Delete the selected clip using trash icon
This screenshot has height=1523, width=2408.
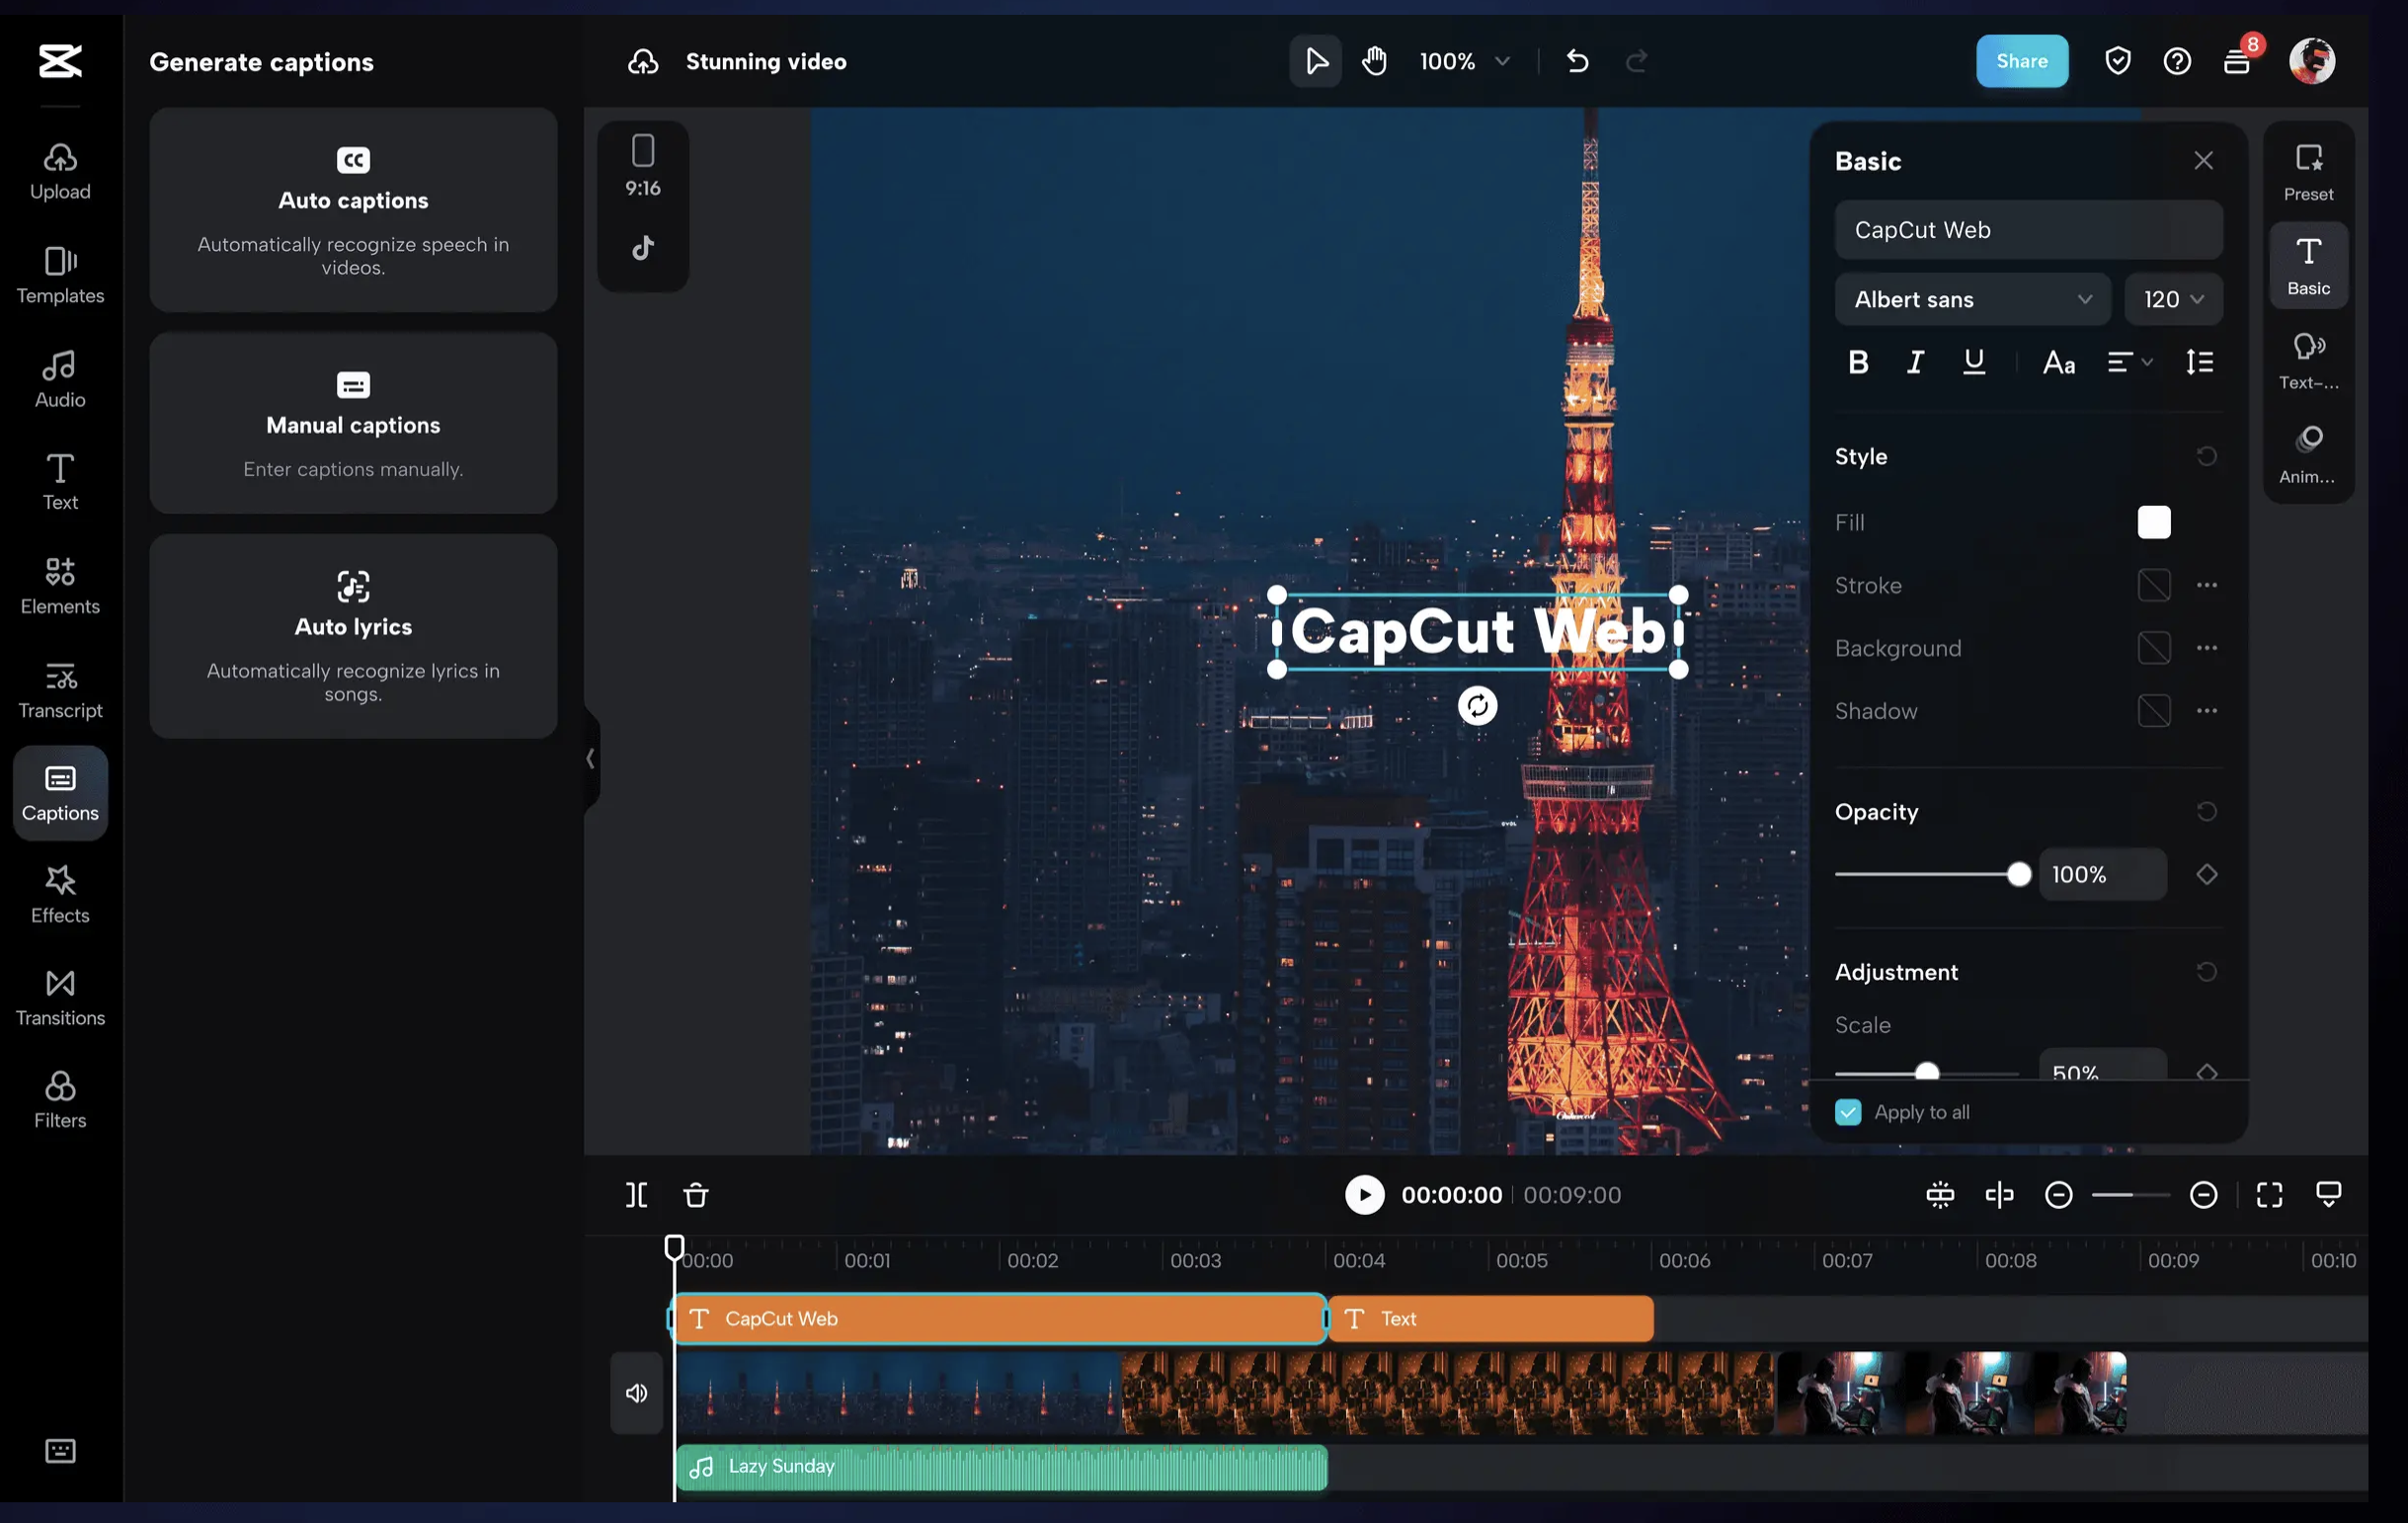point(696,1195)
